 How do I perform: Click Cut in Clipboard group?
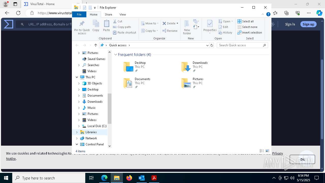point(118,21)
